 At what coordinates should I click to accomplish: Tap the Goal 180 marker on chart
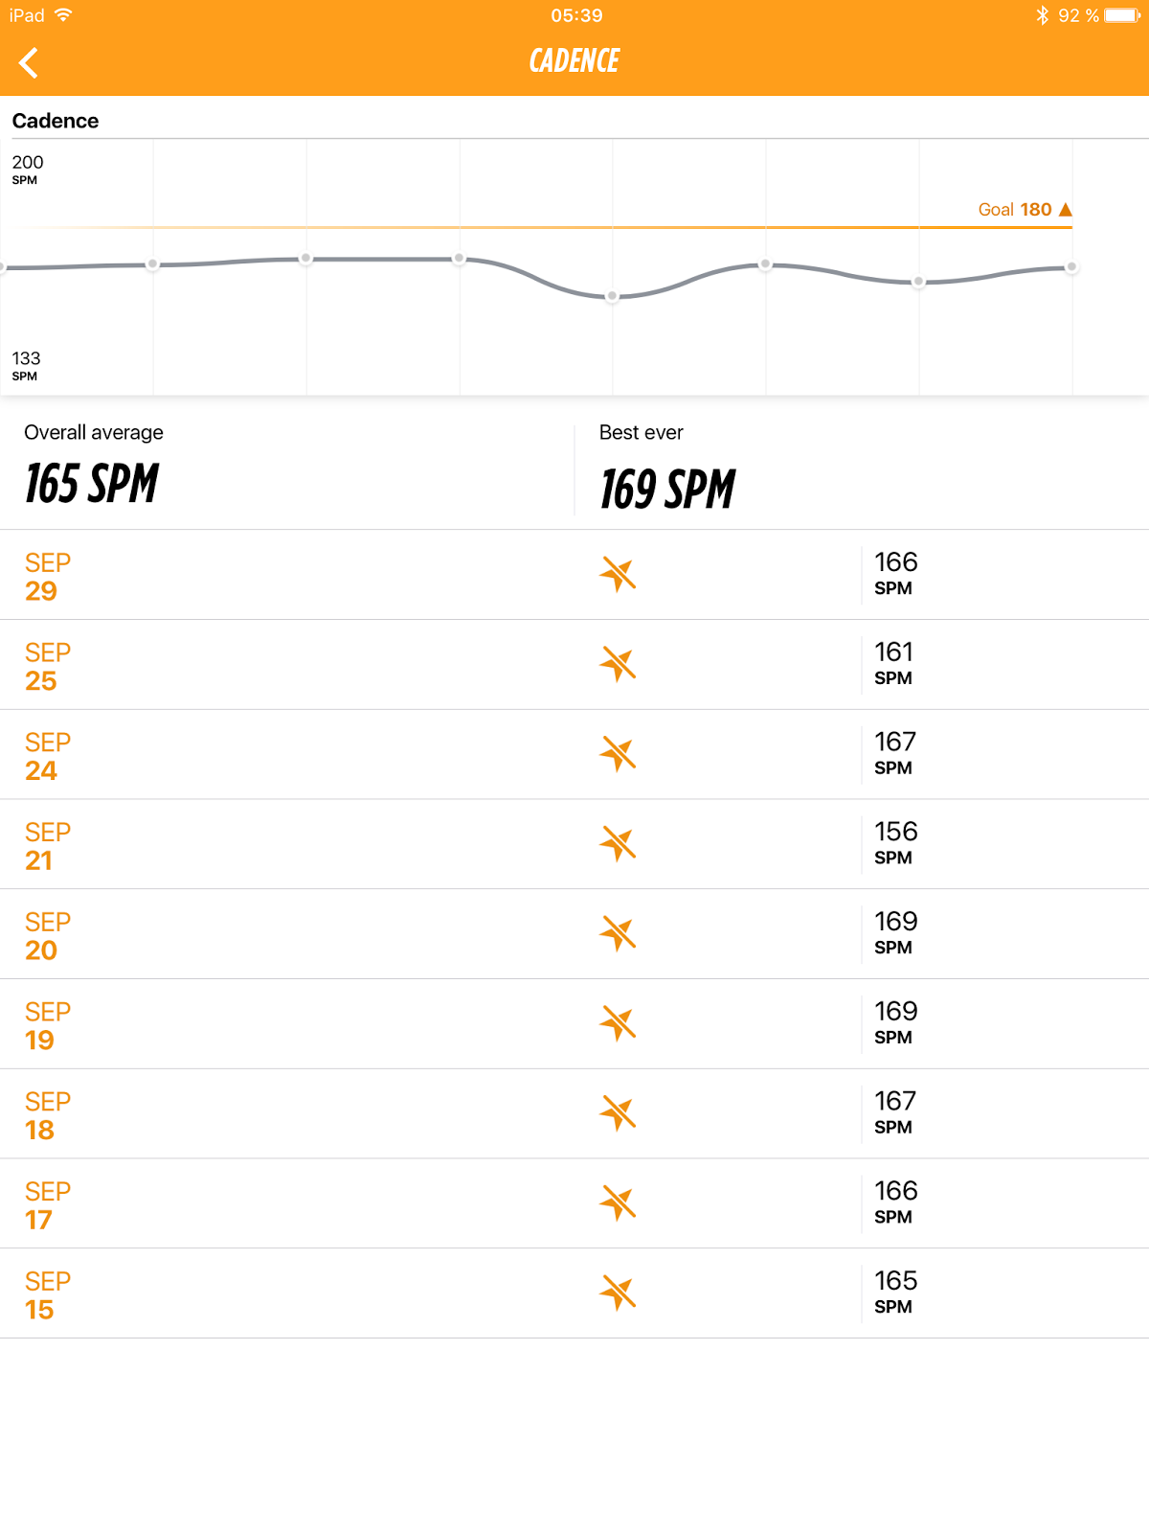coord(1025,209)
